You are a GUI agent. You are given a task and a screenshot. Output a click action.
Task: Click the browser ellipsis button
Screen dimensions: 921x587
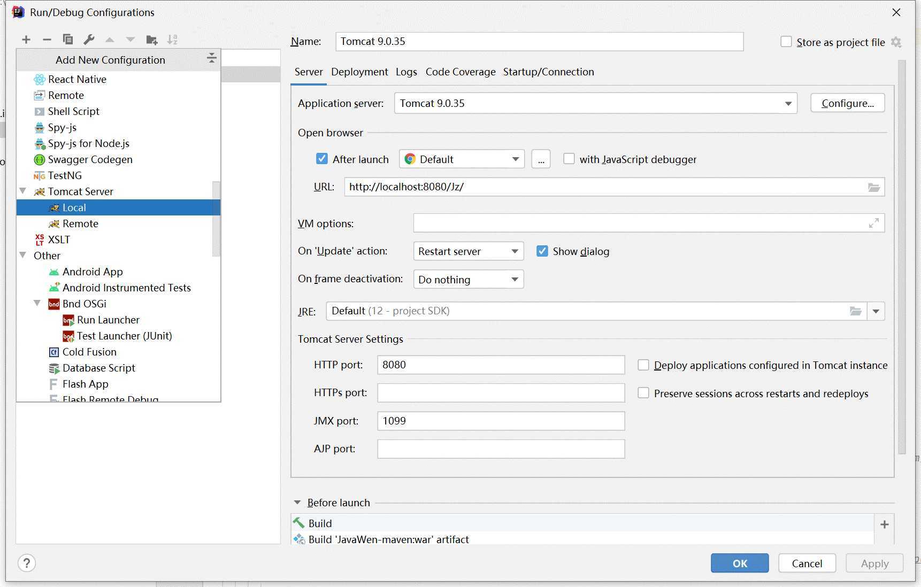(541, 159)
